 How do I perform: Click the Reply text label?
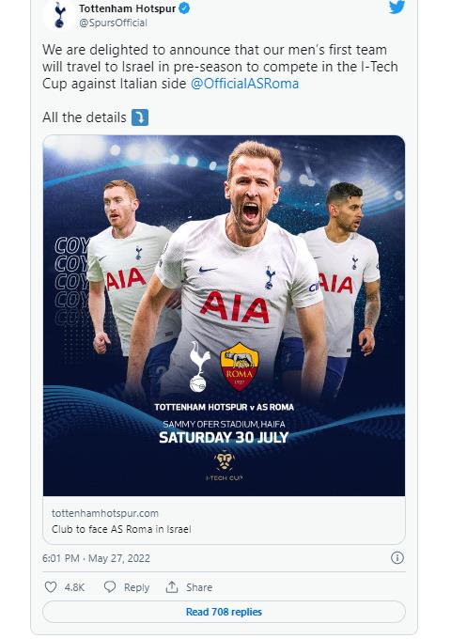[x=136, y=587]
